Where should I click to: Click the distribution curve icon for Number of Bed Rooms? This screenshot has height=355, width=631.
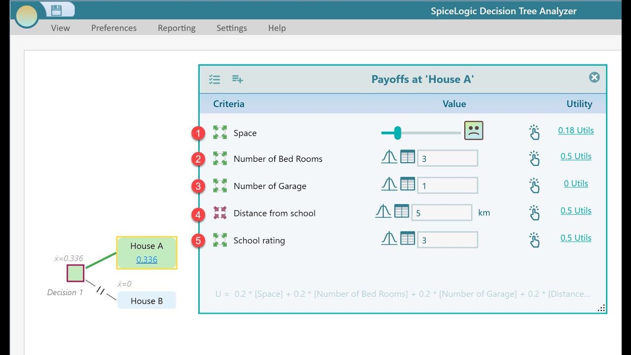click(x=389, y=157)
